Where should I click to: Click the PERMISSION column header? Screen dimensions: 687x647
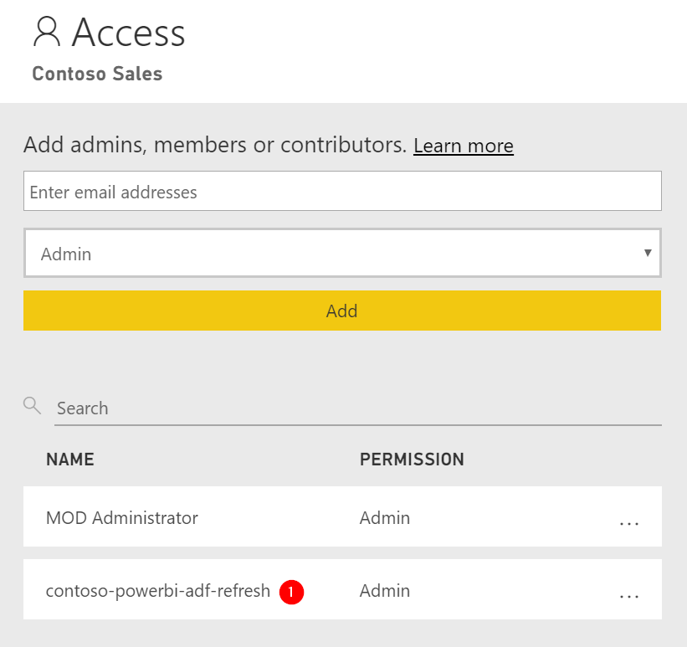click(x=412, y=460)
